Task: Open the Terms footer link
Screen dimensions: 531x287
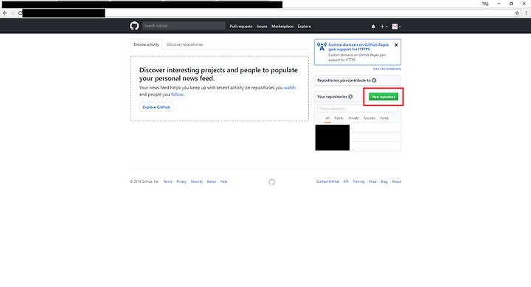Action: pos(167,181)
